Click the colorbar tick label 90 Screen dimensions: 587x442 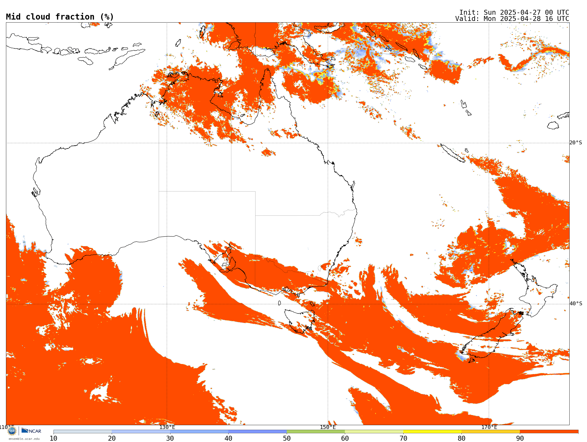[x=520, y=438]
